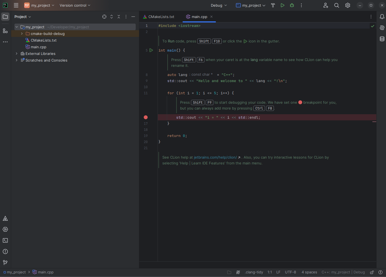Open .clang-tidy status bar widget
The image size is (386, 277).
pyautogui.click(x=254, y=272)
